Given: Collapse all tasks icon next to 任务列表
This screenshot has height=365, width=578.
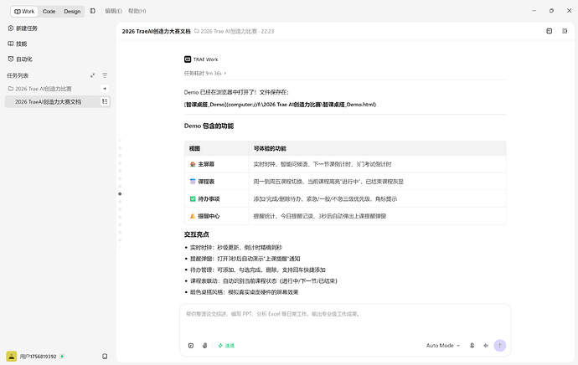Looking at the screenshot, I should (x=92, y=75).
